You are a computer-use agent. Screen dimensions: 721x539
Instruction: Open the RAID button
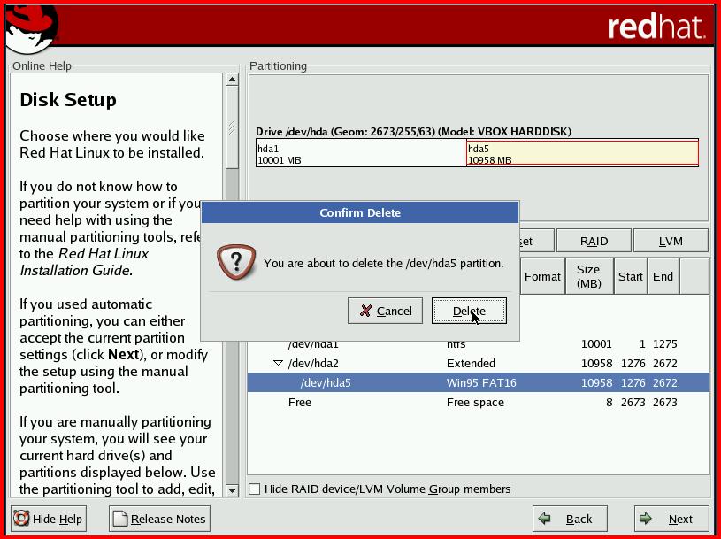(x=594, y=241)
